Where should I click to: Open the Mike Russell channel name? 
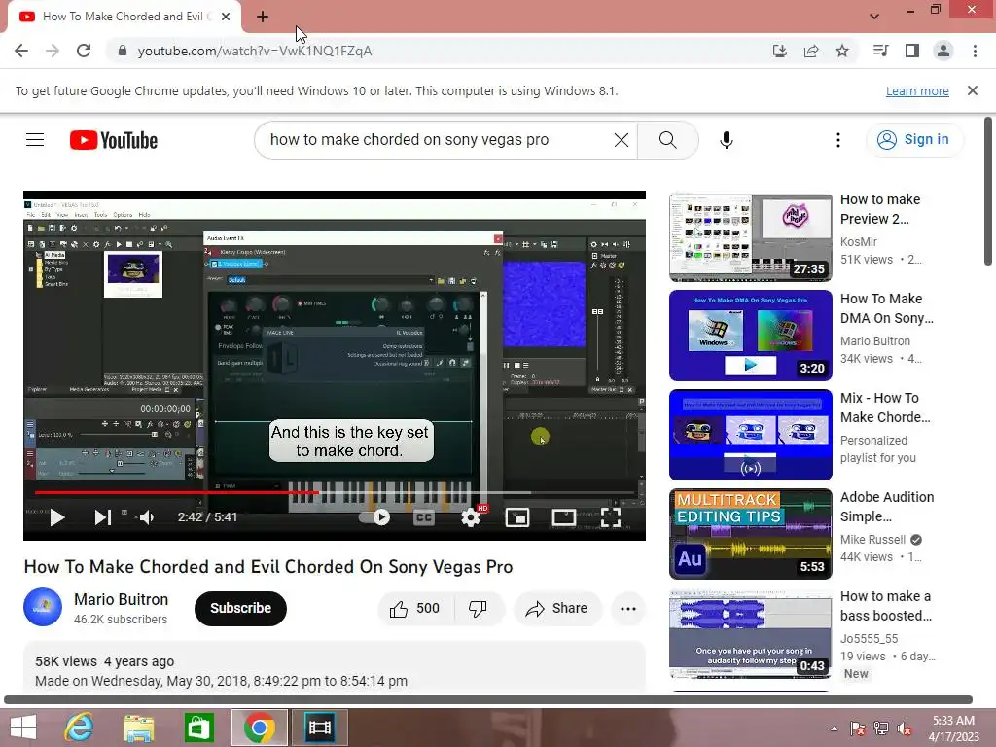[x=872, y=539]
